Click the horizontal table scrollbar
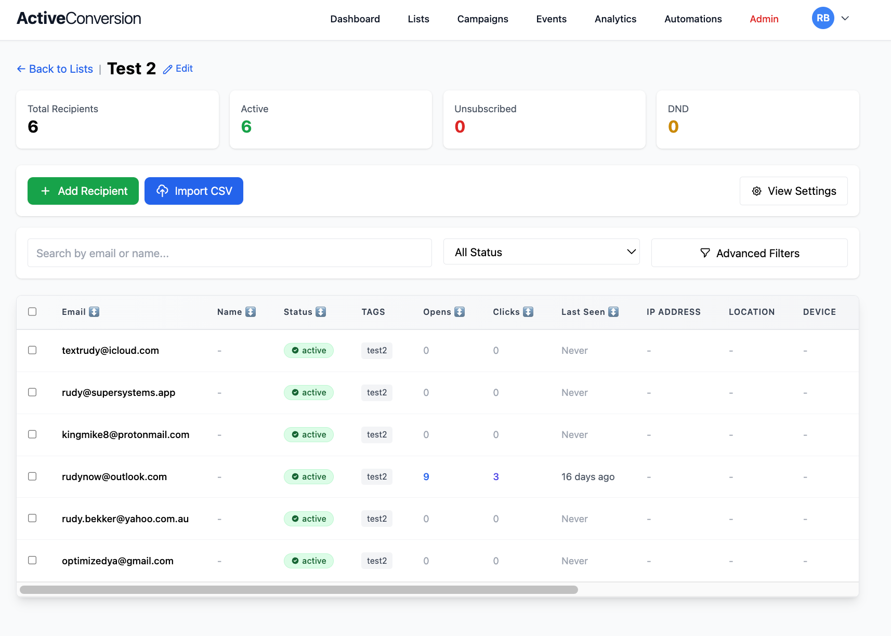The width and height of the screenshot is (891, 636). [299, 590]
